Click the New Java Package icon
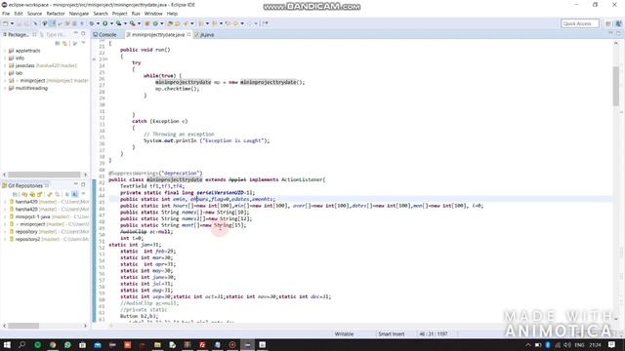Image resolution: width=625 pixels, height=351 pixels. [147, 23]
